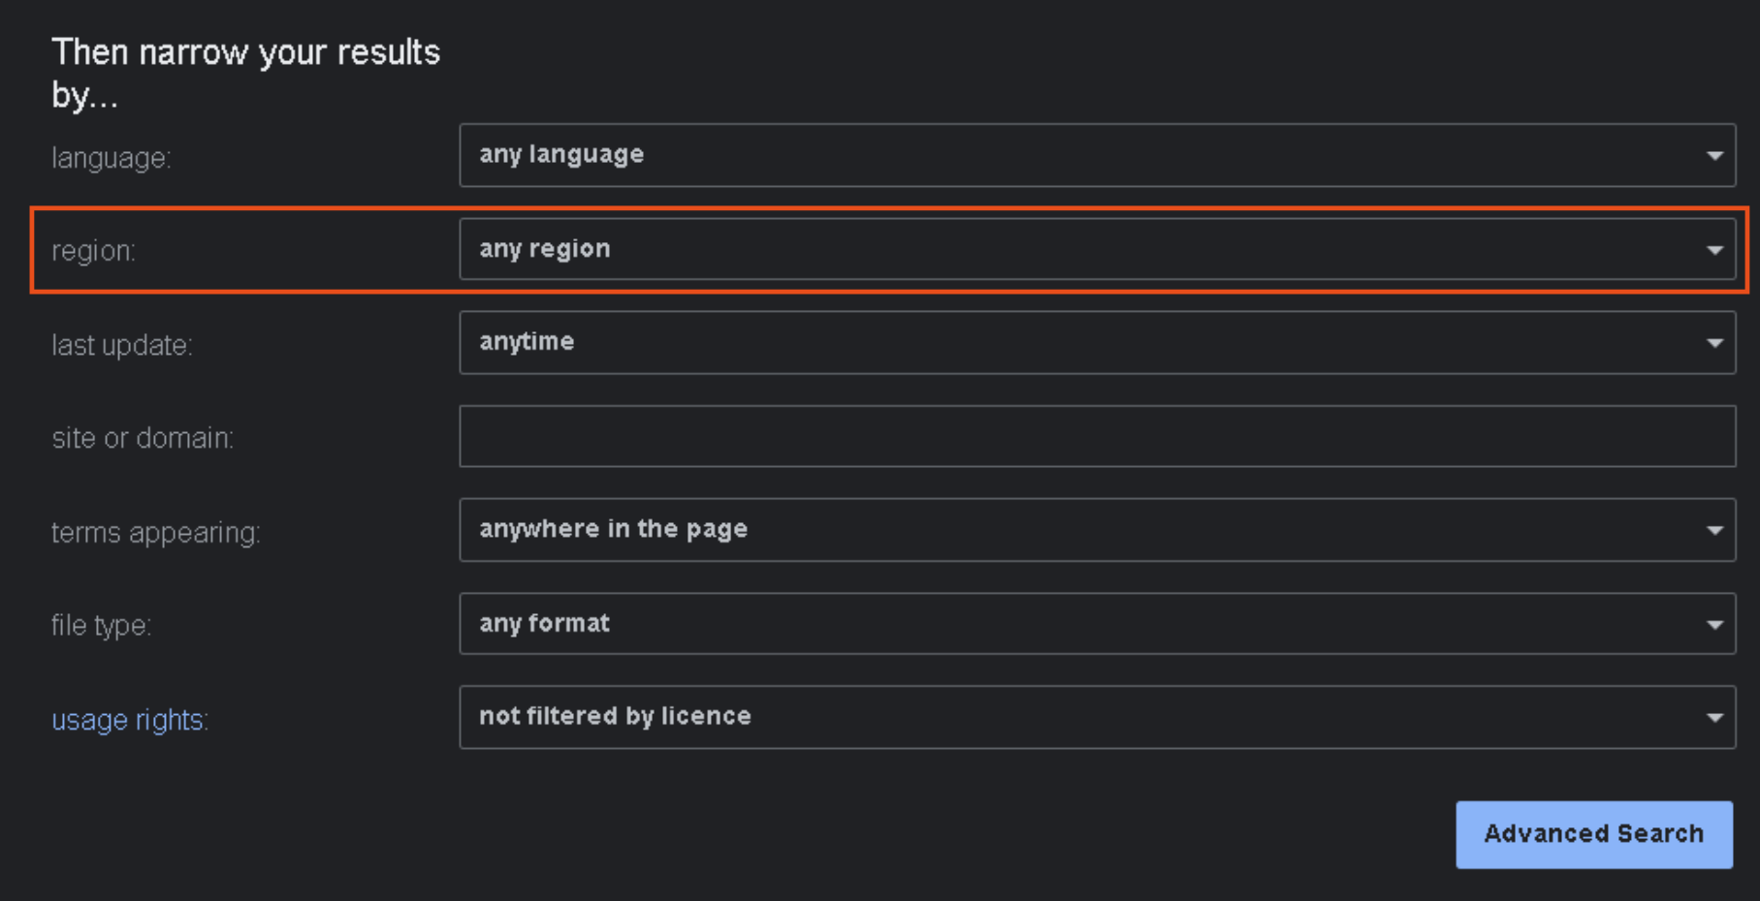The width and height of the screenshot is (1760, 901).
Task: Click the dropdown arrow beside "any language"
Action: [x=1714, y=155]
